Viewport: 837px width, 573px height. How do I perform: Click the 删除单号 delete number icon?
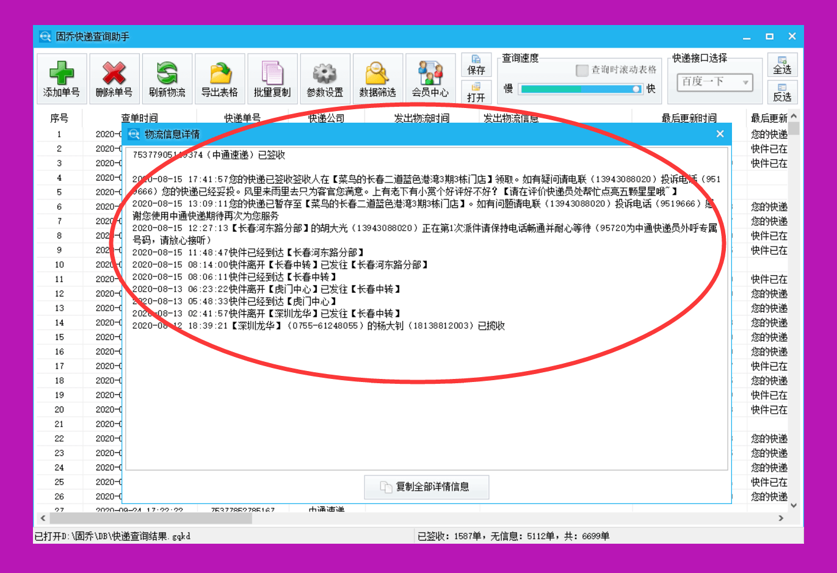point(113,78)
